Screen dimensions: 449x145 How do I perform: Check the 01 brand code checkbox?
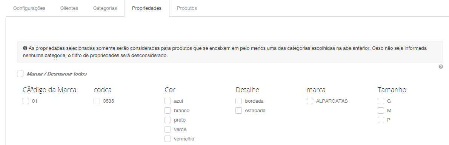(x=26, y=101)
